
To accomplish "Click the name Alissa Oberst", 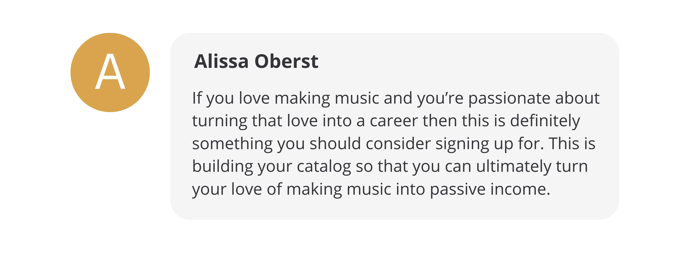I will pyautogui.click(x=256, y=61).
